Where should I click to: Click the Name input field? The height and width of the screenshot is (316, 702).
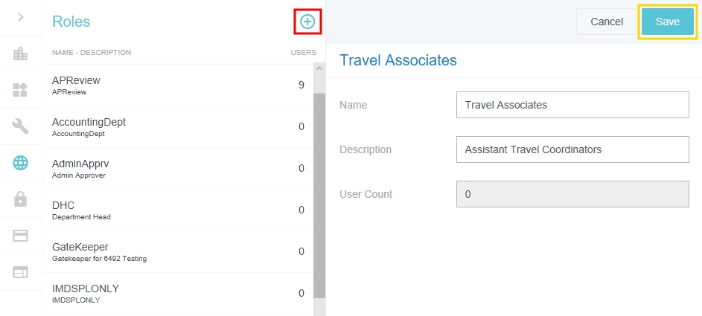pyautogui.click(x=572, y=105)
